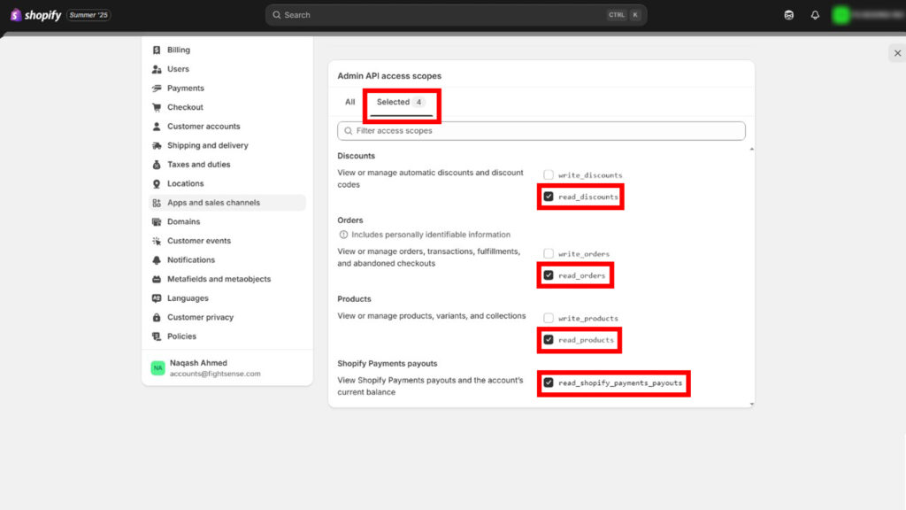Viewport: 906px width, 510px height.
Task: Click the Domains icon
Action: (157, 222)
